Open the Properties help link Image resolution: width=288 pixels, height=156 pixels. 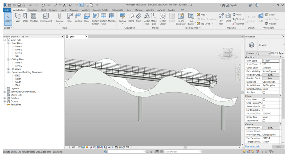pos(253,146)
